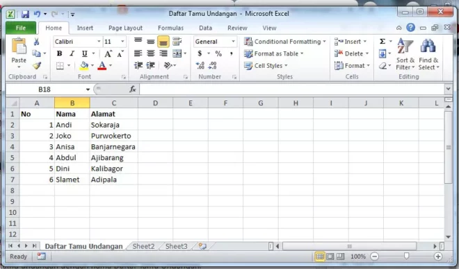Toggle Wrap Text

pos(177,42)
